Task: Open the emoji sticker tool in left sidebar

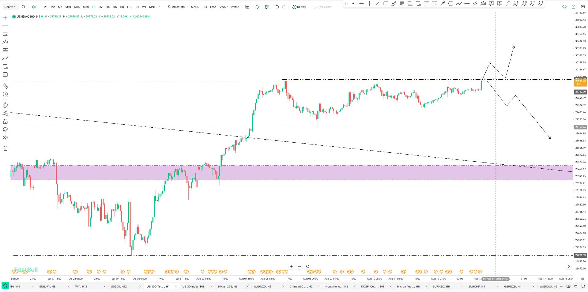Action: tap(5, 75)
